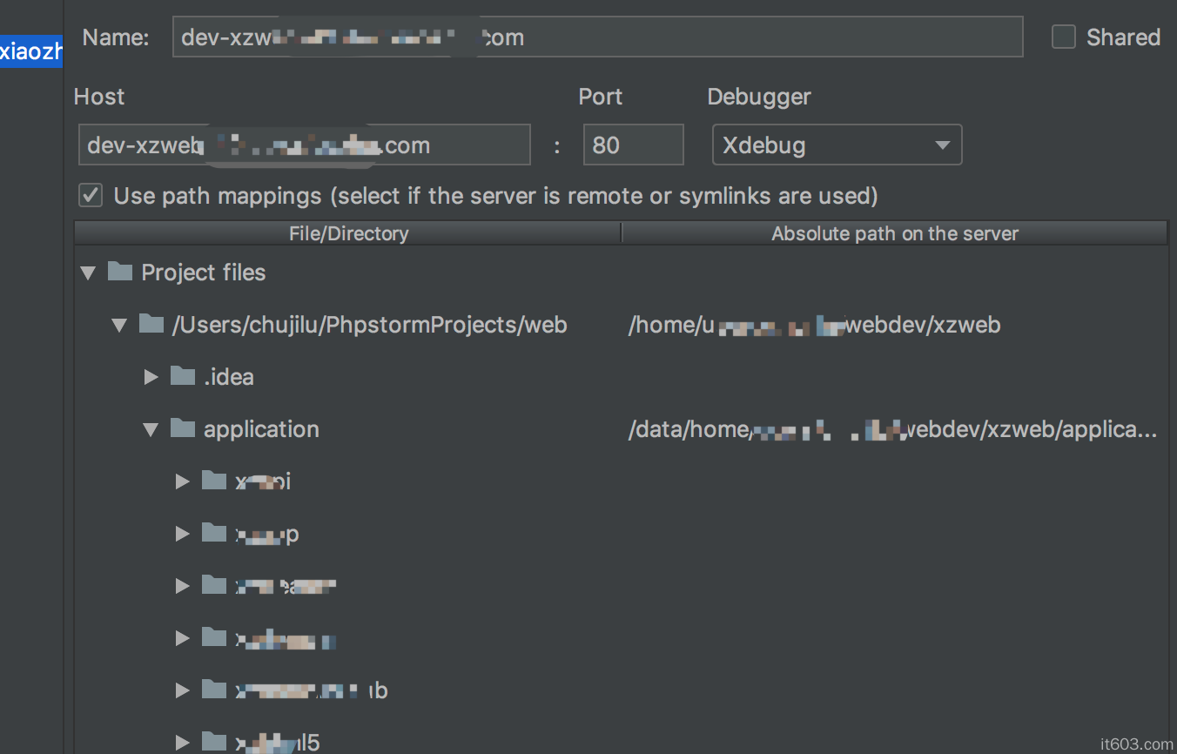This screenshot has width=1177, height=754.
Task: Select the highlighted server in left list
Action: click(31, 51)
